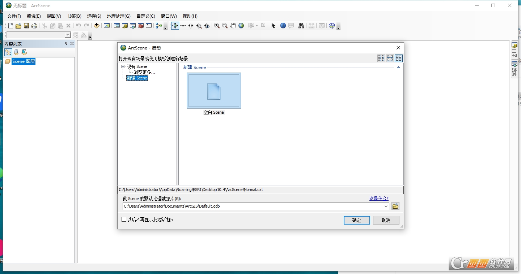Open the Select Features tool dropdown arrow
Viewport: 521px width, 274px height.
(x=257, y=26)
